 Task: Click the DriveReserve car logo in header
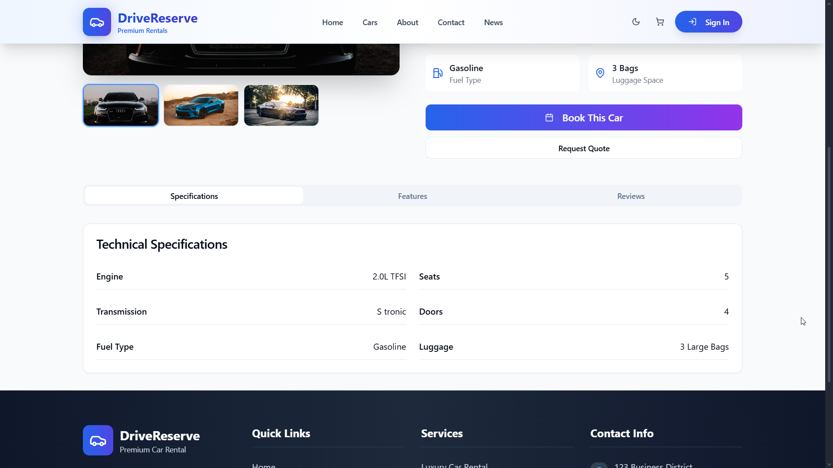97,22
